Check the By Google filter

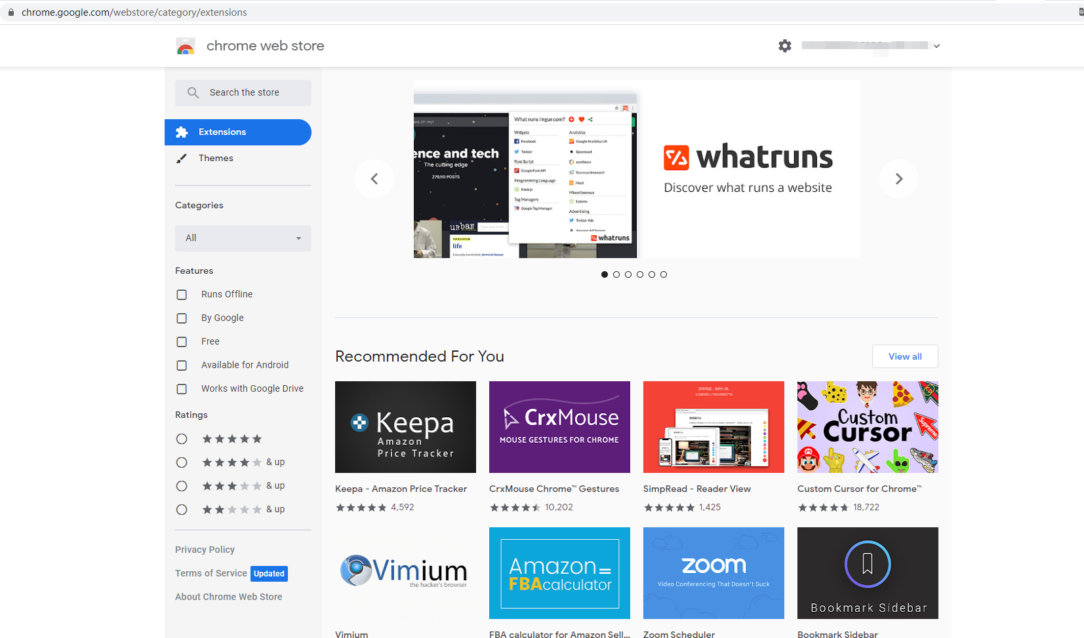point(182,318)
